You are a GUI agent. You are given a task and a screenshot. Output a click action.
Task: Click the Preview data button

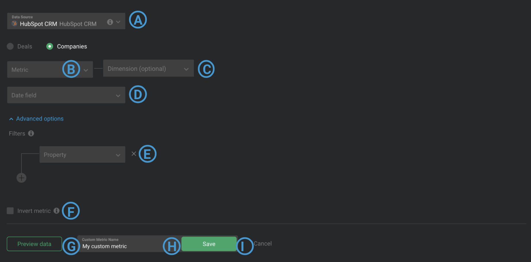pos(34,244)
